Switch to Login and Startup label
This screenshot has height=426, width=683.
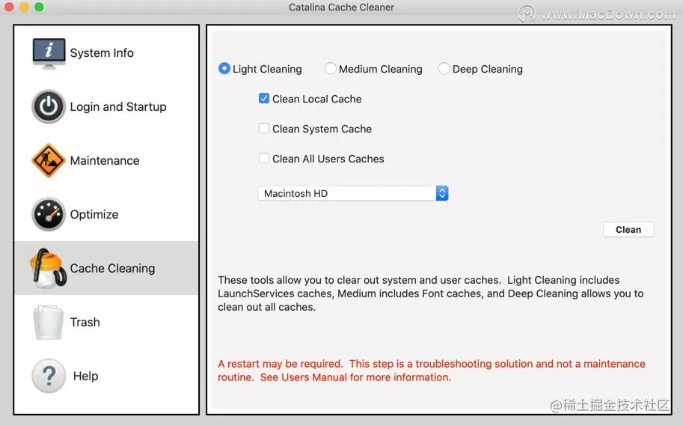[x=118, y=107]
